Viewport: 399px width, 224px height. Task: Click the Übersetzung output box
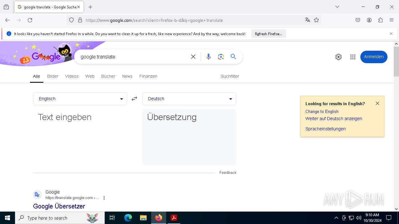[189, 137]
